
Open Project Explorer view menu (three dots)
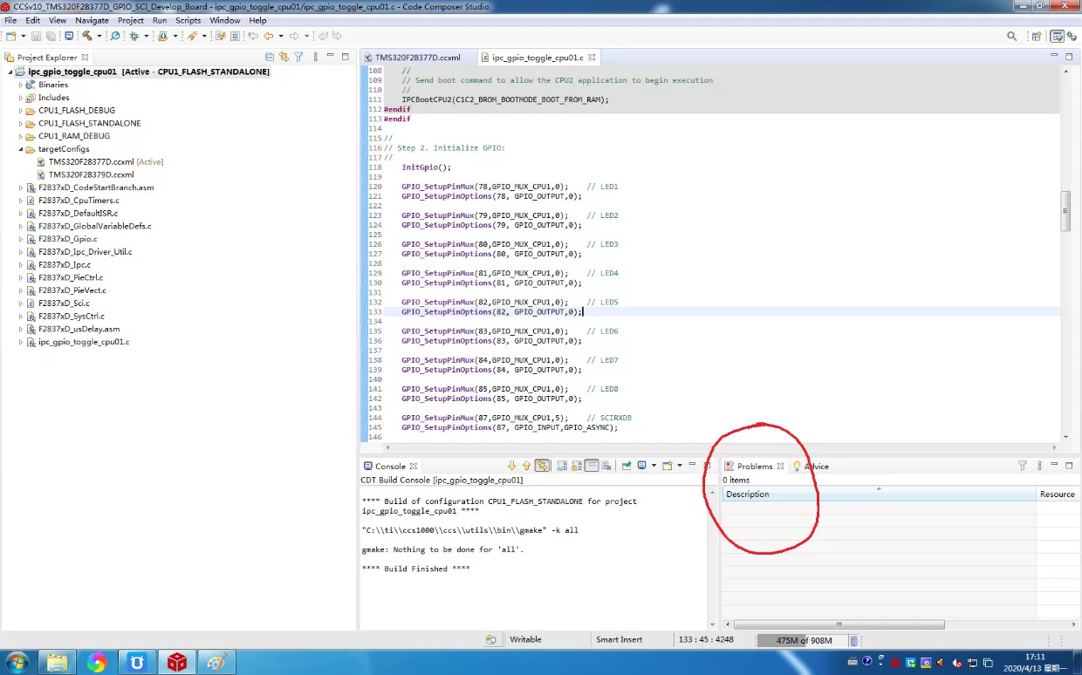pyautogui.click(x=315, y=57)
